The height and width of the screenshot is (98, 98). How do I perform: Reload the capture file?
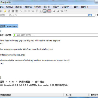tap(17, 11)
